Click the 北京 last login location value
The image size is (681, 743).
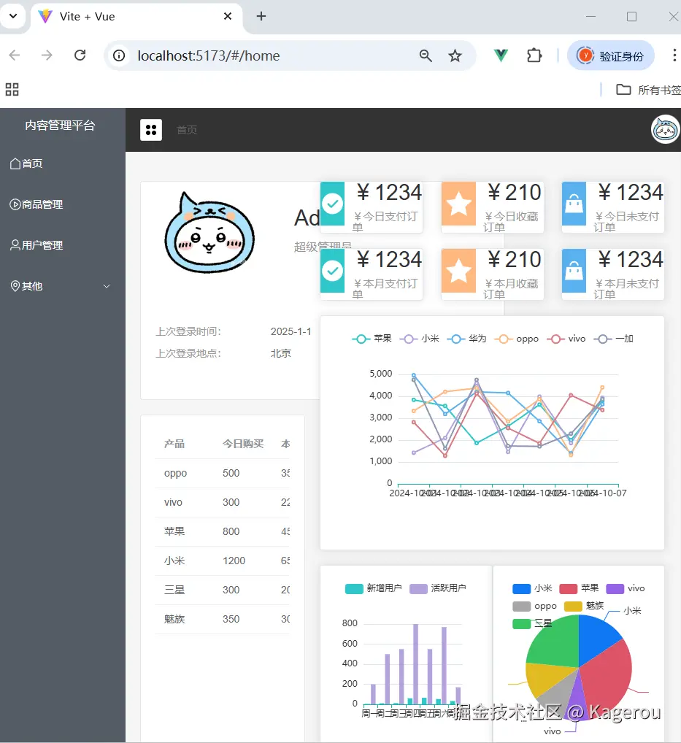[x=280, y=353]
